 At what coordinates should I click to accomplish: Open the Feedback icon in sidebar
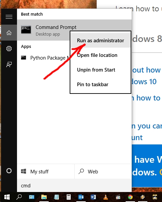9,65
